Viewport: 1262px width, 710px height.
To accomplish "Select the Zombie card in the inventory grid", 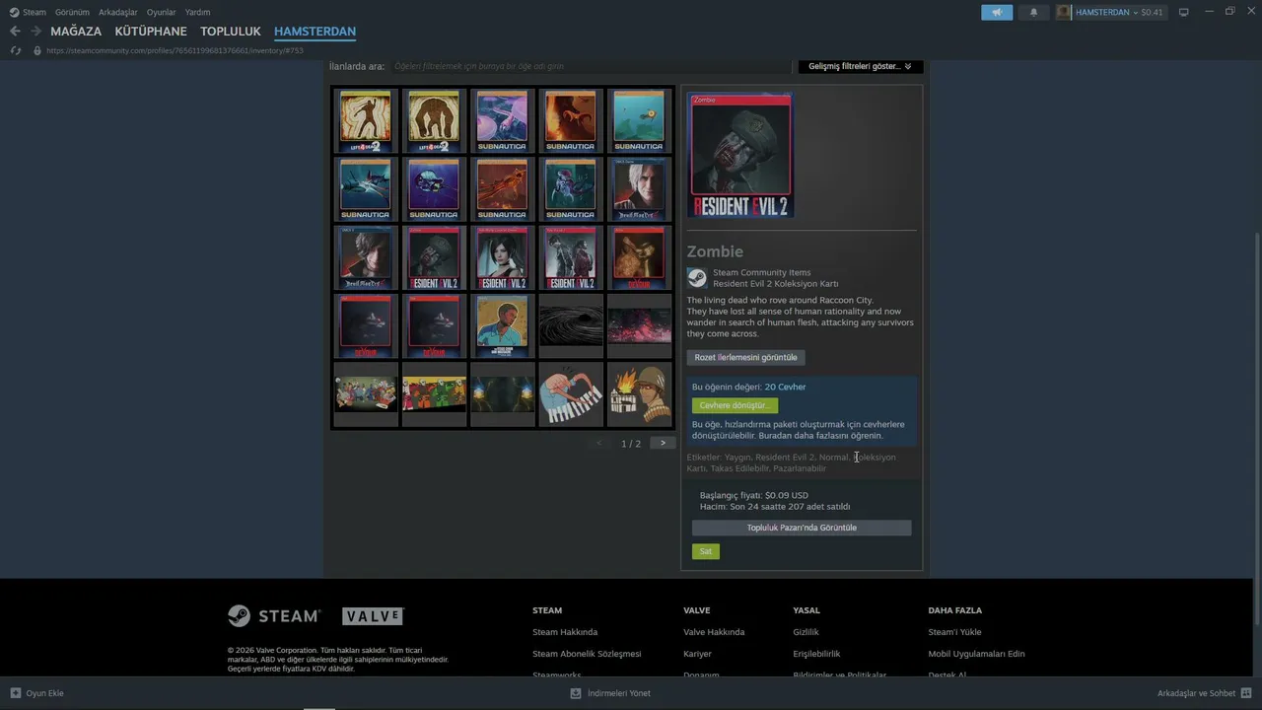I will click(x=434, y=257).
